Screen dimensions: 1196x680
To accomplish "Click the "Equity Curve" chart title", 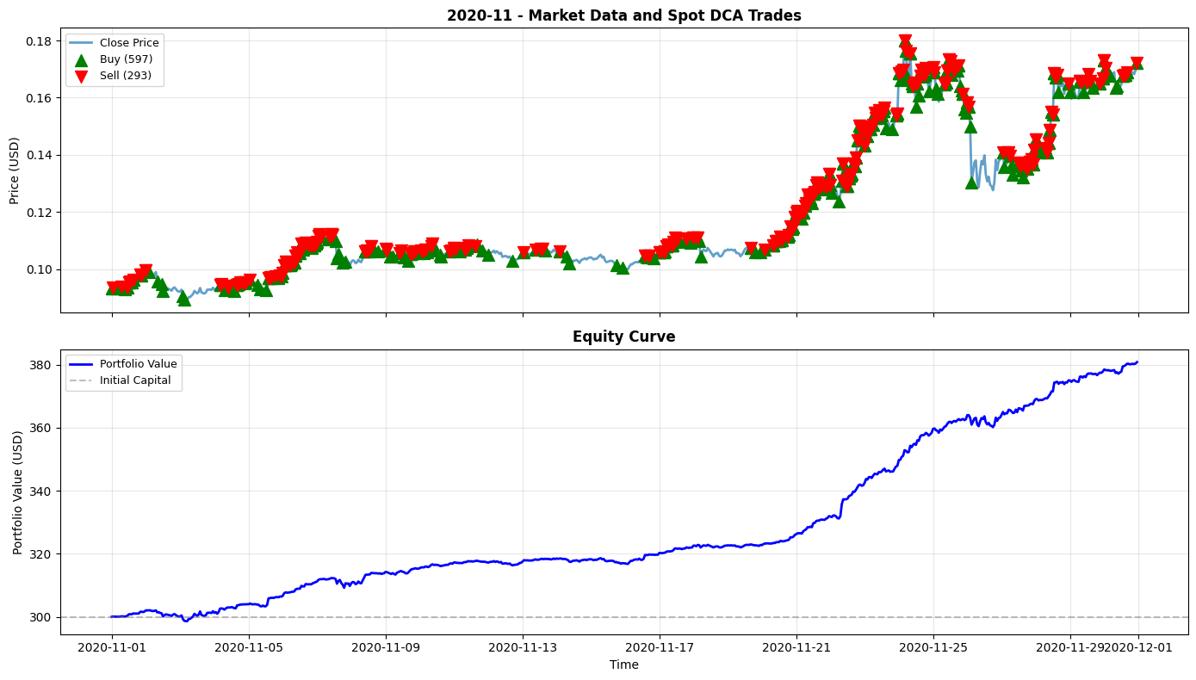I will coord(623,337).
